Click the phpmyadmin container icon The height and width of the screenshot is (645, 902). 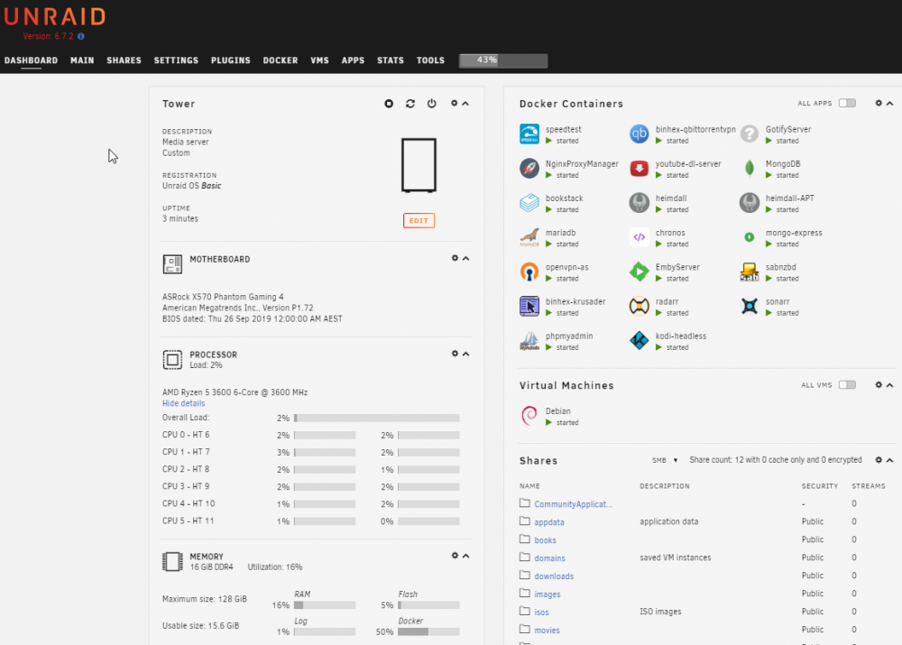click(529, 341)
